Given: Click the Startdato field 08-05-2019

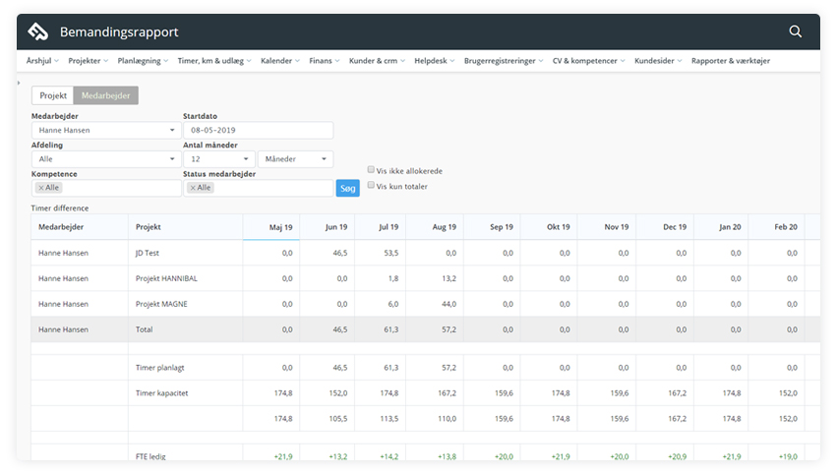Looking at the screenshot, I should point(258,130).
